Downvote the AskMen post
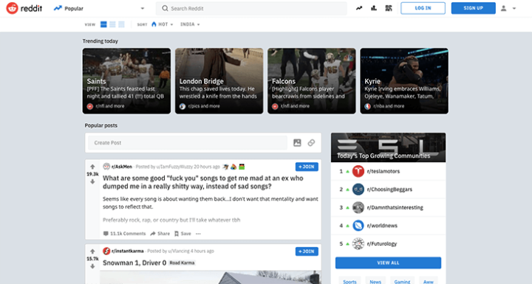532x284 pixels. [92, 181]
